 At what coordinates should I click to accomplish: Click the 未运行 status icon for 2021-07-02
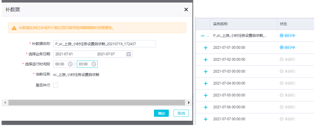click(281, 59)
